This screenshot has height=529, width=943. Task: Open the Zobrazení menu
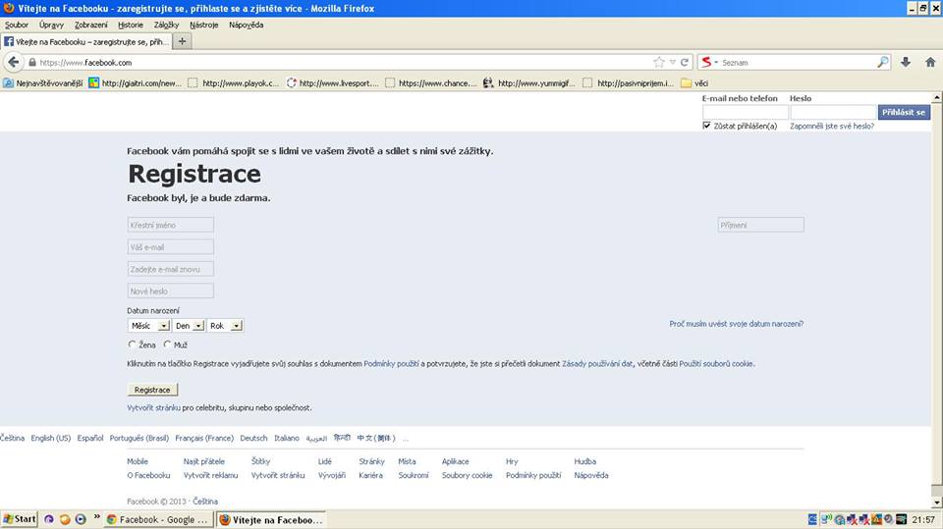90,25
